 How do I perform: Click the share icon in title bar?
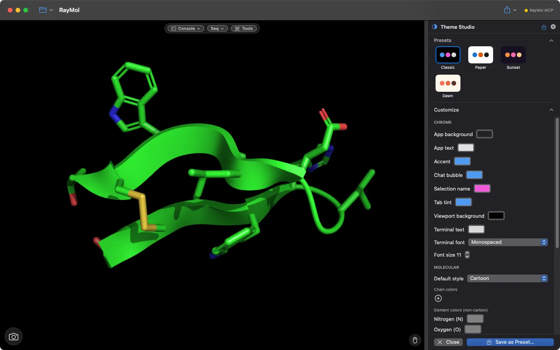(x=507, y=10)
